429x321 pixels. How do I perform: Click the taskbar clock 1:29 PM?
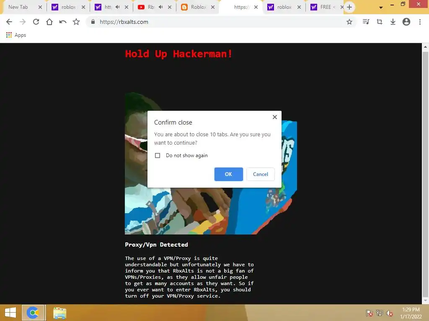411,313
